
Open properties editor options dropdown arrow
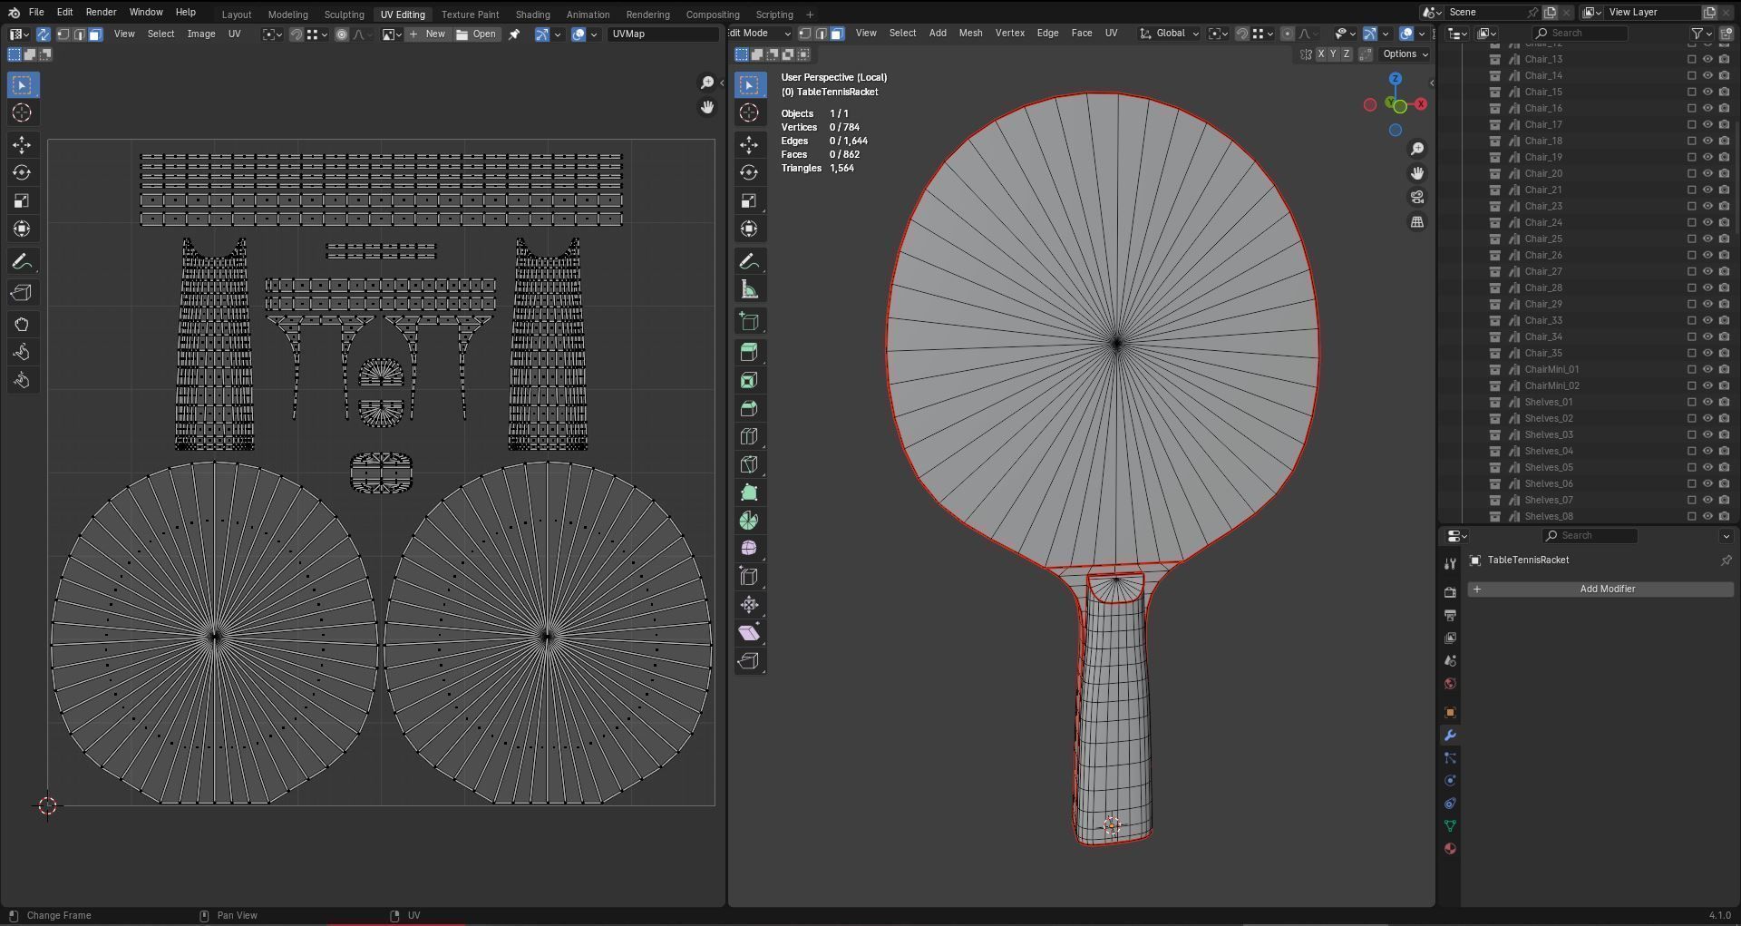(x=1726, y=536)
